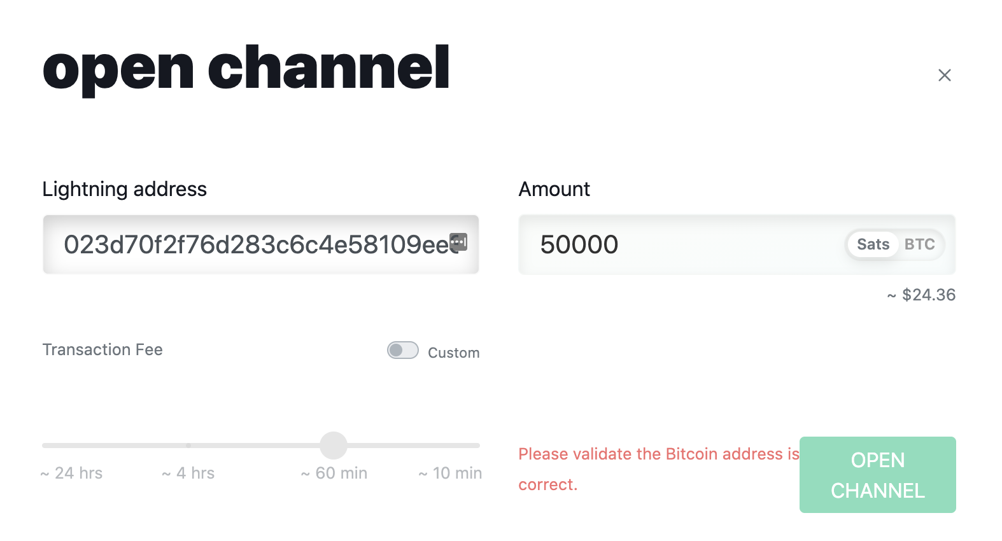Click the Custom label next to the toggle

453,353
